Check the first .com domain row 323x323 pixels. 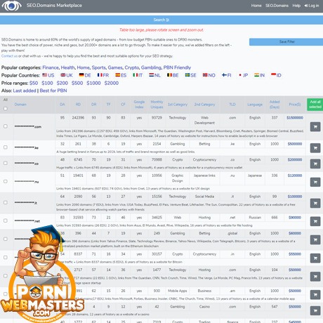[6, 126]
